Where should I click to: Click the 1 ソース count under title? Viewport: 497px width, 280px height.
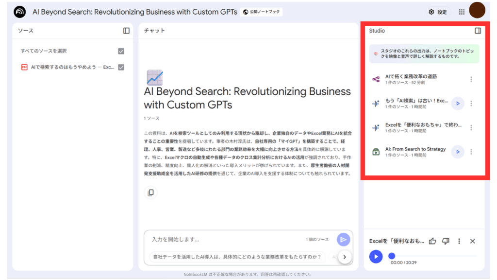pyautogui.click(x=151, y=118)
